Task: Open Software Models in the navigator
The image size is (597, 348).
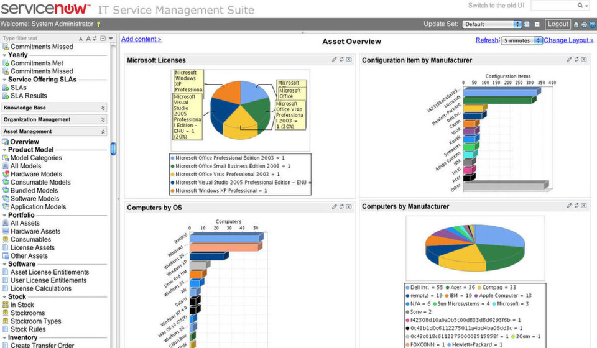Action: [x=35, y=198]
